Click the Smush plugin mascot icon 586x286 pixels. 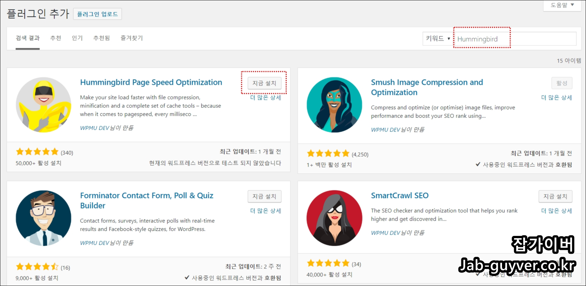[x=334, y=105]
